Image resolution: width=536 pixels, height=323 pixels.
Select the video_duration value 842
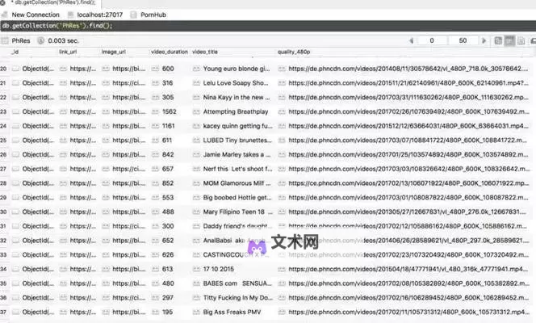pyautogui.click(x=168, y=155)
